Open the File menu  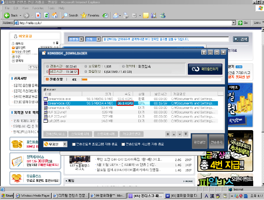pos(7,8)
